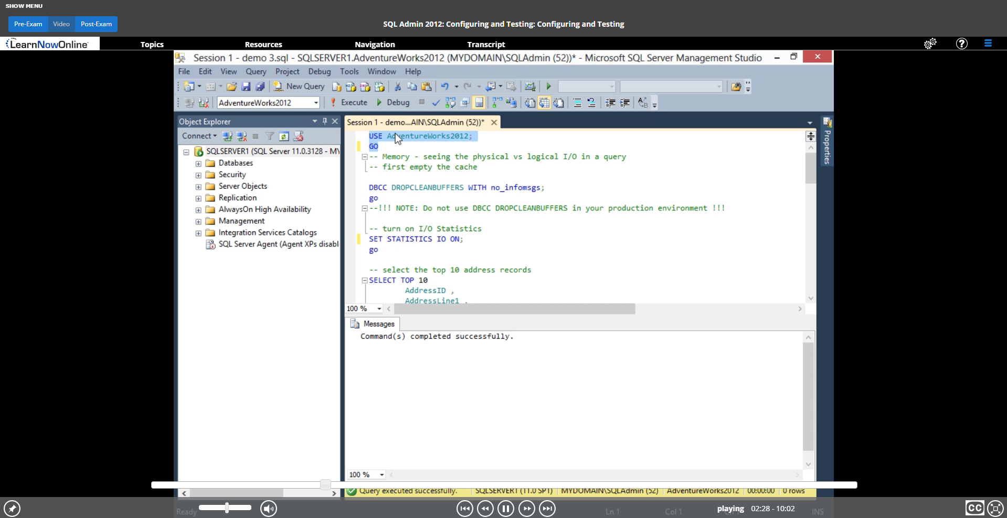1007x518 pixels.
Task: Click the New Query toolbar icon
Action: click(277, 86)
